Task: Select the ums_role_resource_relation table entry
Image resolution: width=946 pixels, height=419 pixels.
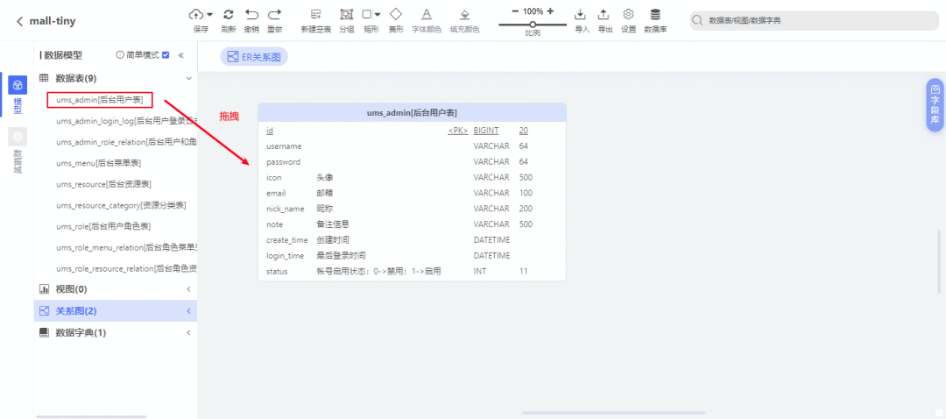Action: click(x=126, y=268)
